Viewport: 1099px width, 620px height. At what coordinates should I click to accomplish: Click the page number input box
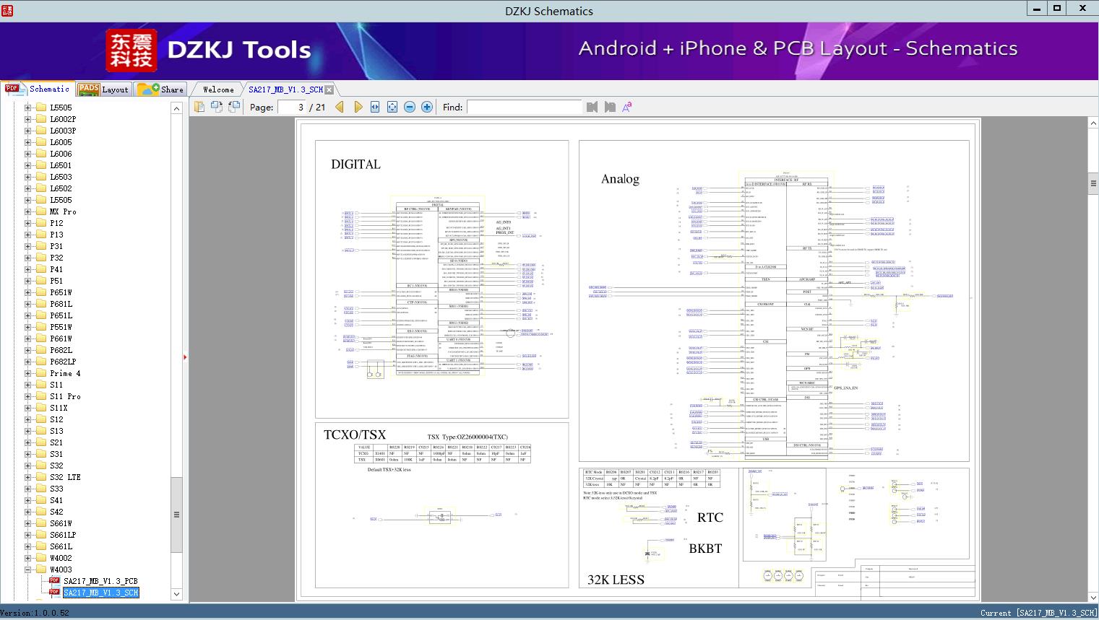[293, 107]
